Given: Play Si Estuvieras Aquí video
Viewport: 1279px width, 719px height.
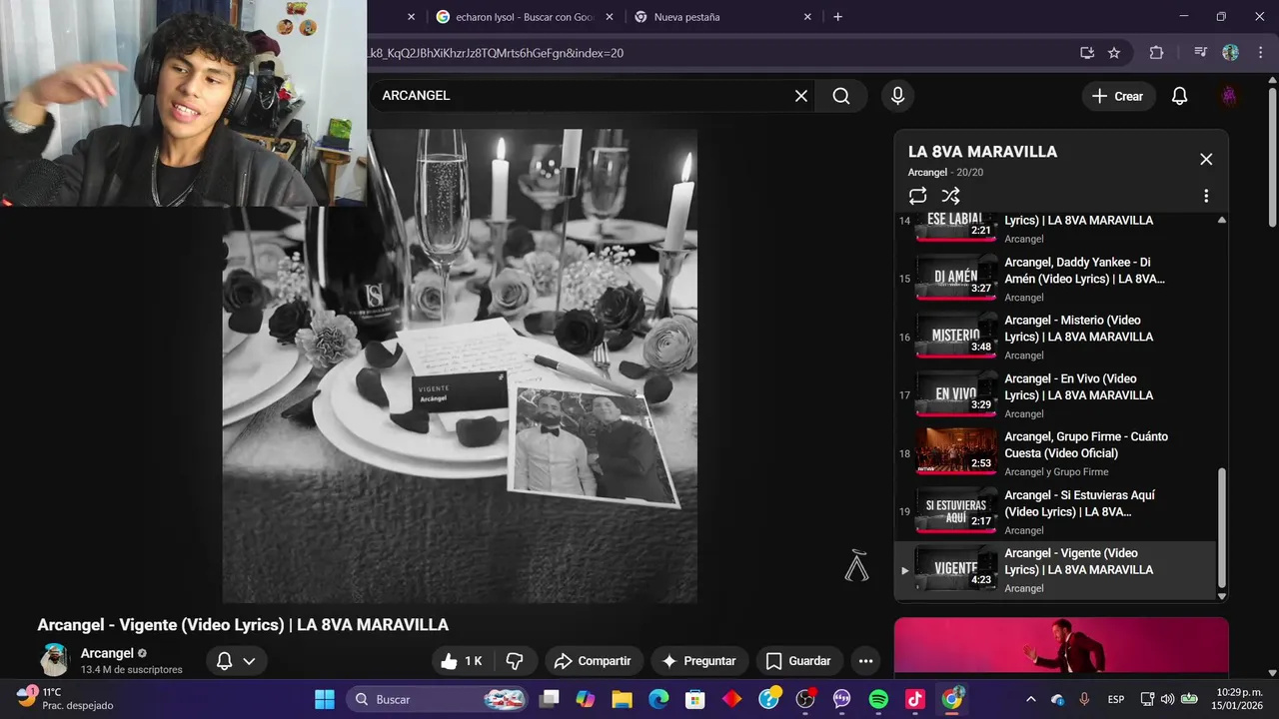Looking at the screenshot, I should pos(1055,511).
